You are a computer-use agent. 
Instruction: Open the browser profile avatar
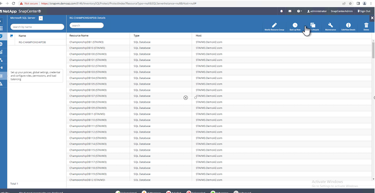(x=364, y=4)
